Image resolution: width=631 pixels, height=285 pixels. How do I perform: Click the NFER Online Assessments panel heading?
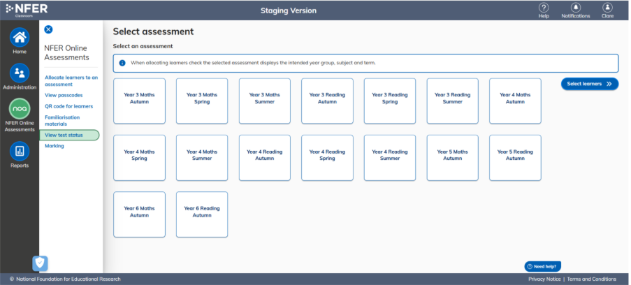coord(67,52)
